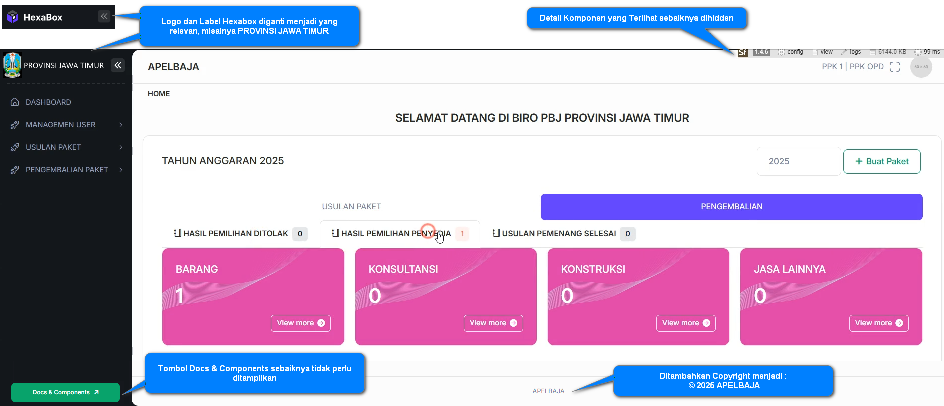Click the TAHUN ANGGARAN 2025 heading

(x=223, y=161)
